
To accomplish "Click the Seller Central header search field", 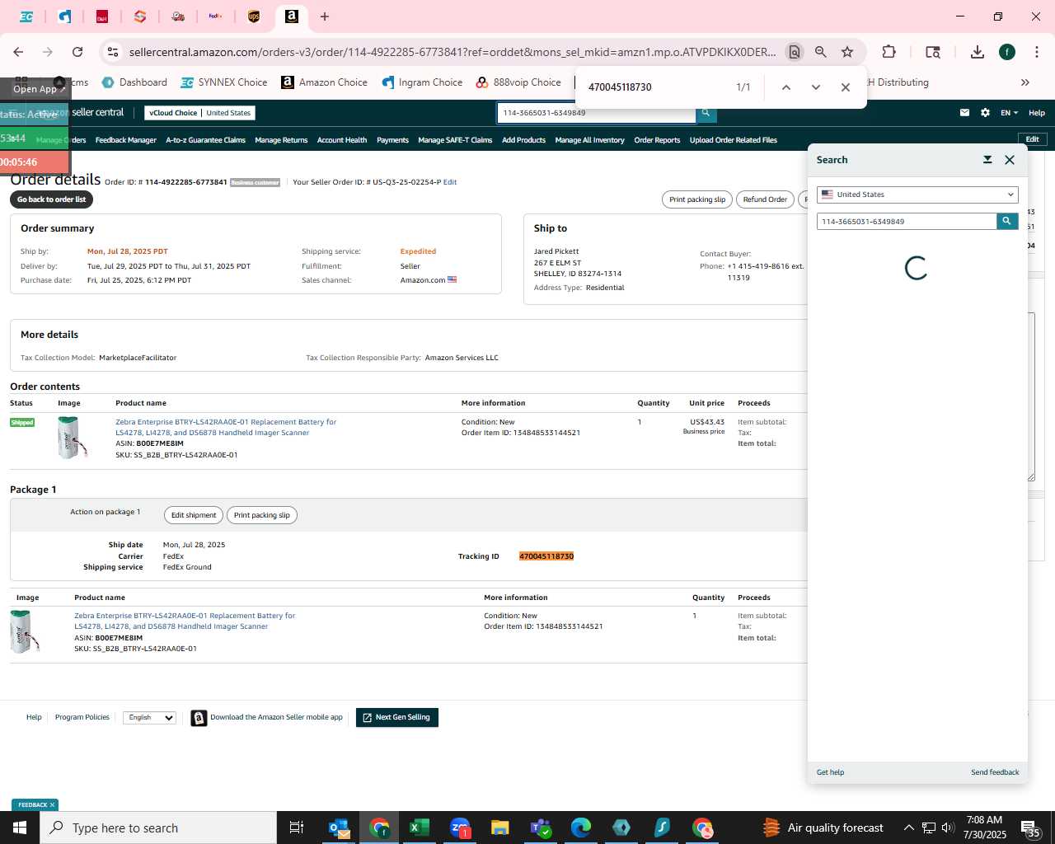I will tap(597, 113).
